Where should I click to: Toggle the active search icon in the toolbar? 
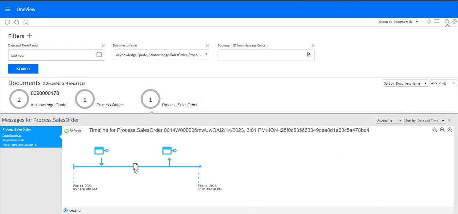point(447,21)
